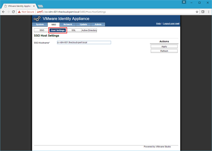
Task: Select the Admin tab
Action: [x=98, y=25]
